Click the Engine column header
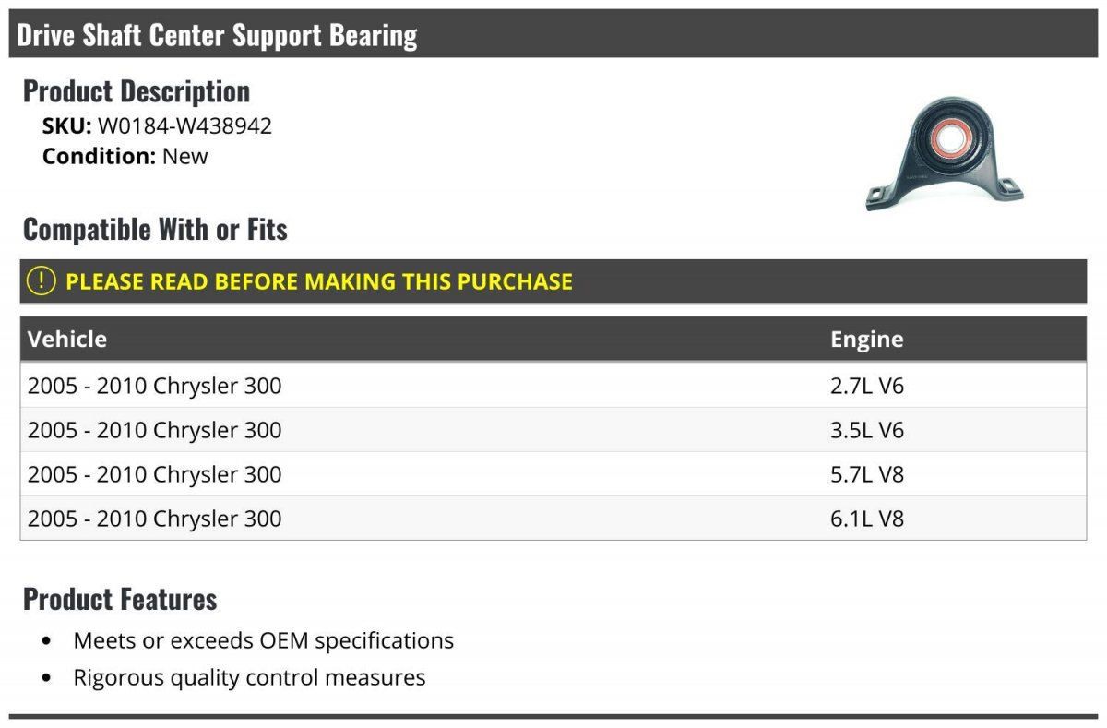Image resolution: width=1107 pixels, height=728 pixels. (866, 340)
